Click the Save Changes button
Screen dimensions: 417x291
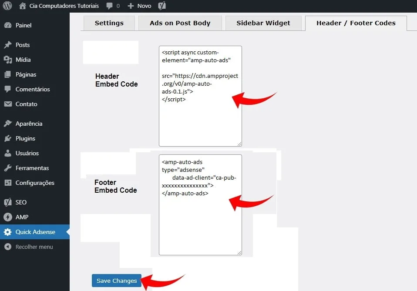pos(117,281)
